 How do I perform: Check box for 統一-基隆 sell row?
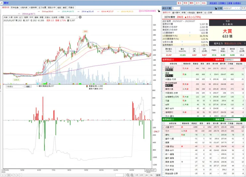[x=163, y=154]
